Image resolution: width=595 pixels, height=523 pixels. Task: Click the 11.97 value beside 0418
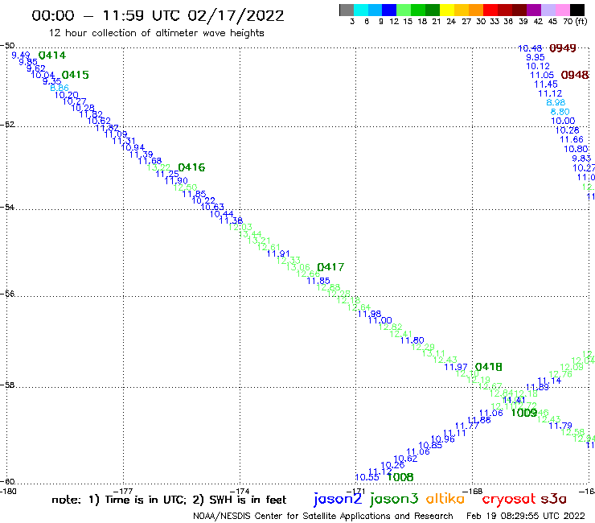(456, 367)
